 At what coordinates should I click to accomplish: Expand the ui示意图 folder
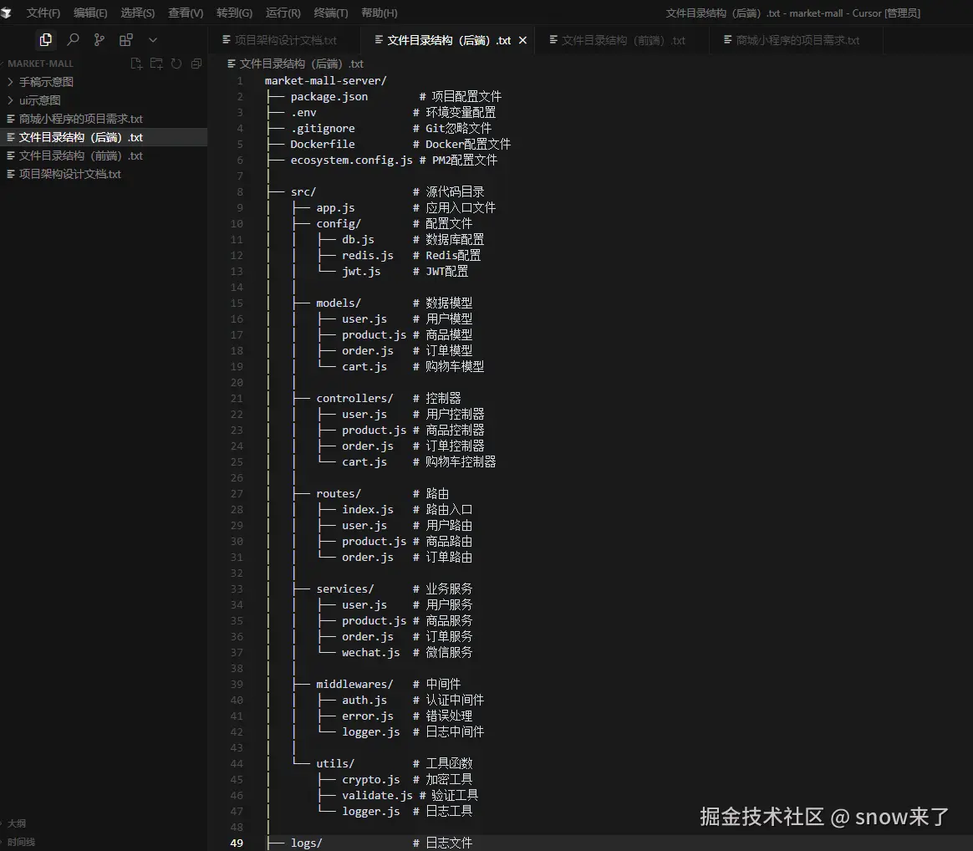pos(40,100)
